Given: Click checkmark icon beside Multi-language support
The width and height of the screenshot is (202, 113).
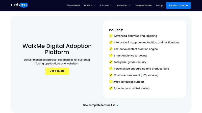Looking at the screenshot, I should [x=111, y=82].
